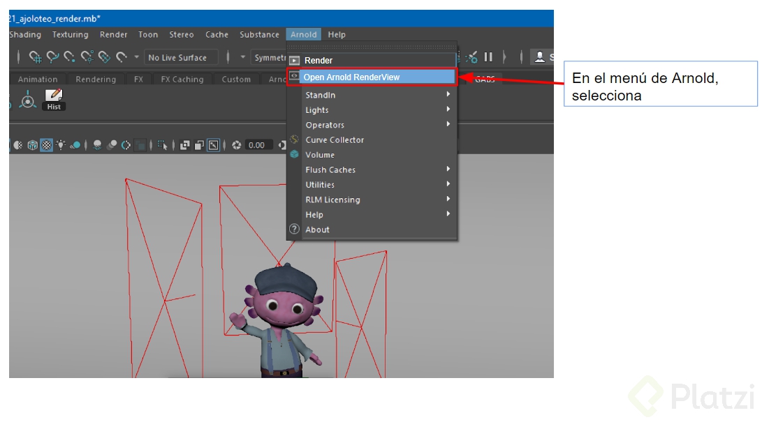The height and width of the screenshot is (422, 762).
Task: Open the Substance menu
Action: point(260,34)
